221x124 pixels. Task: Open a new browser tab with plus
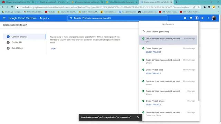[x=176, y=2]
